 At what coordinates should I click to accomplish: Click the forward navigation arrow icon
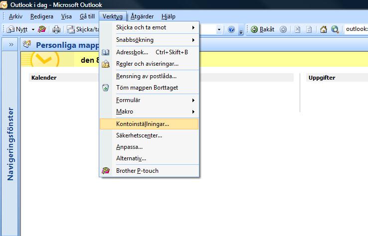point(283,29)
